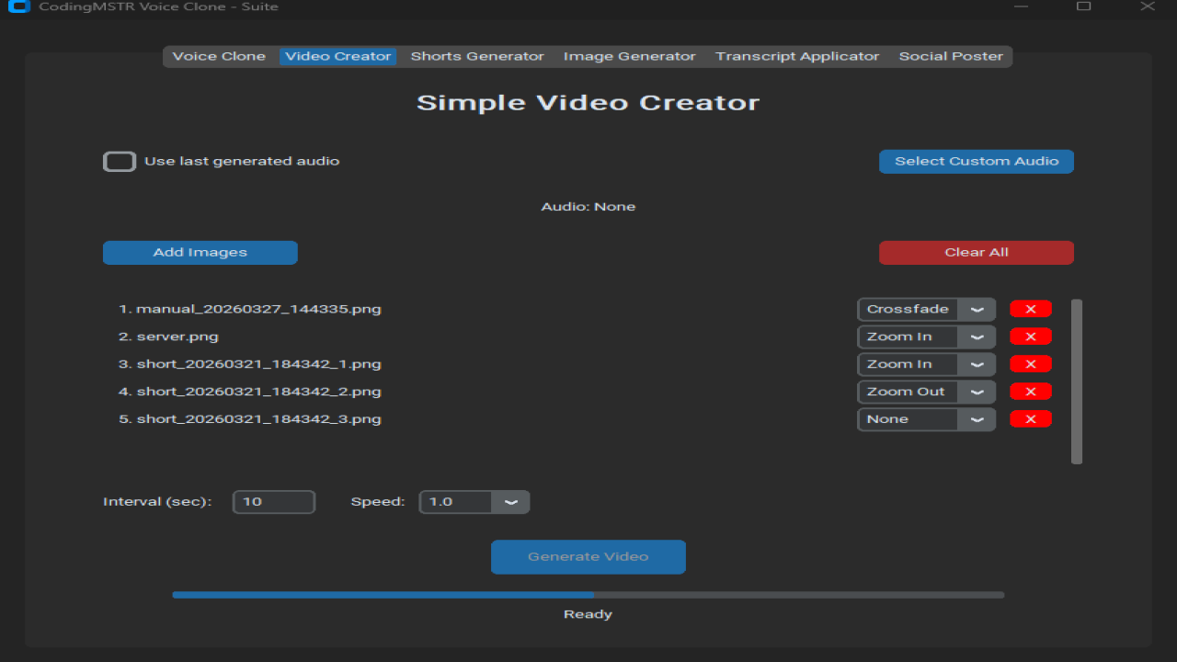Open the None transition dropdown
This screenshot has width=1177, height=662.
(927, 419)
